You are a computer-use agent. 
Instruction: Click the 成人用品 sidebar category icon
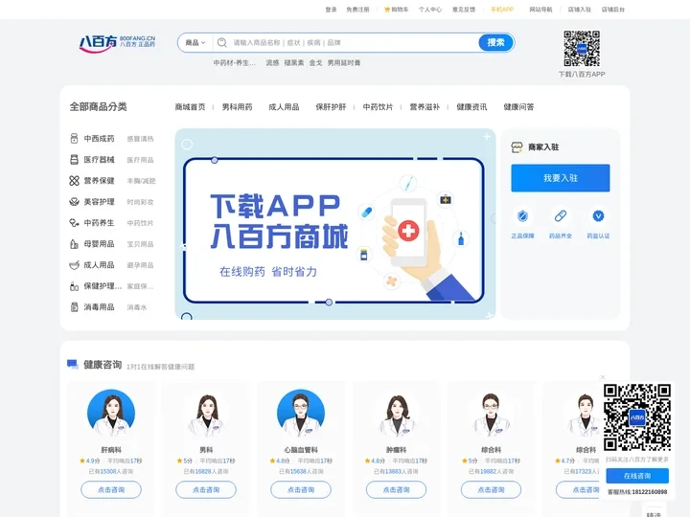click(x=74, y=265)
